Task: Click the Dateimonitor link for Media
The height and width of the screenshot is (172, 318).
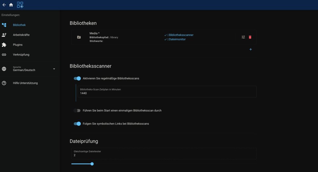Action: coord(176,39)
